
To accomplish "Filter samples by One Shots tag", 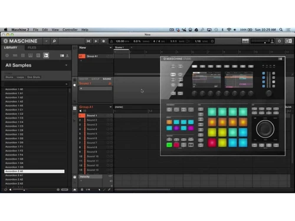I will tap(34, 77).
